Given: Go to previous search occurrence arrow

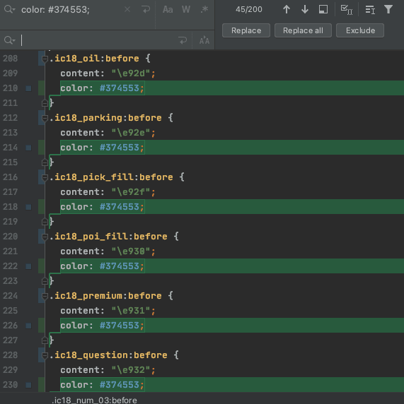Looking at the screenshot, I should pos(287,10).
